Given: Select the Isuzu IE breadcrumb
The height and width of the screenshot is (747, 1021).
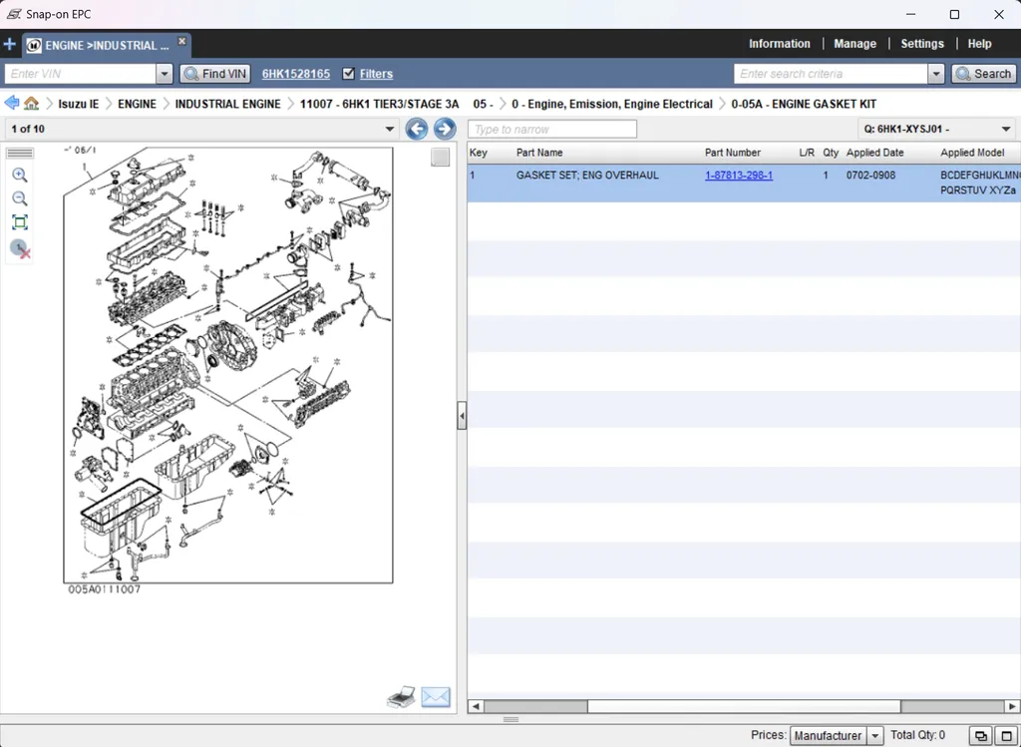Looking at the screenshot, I should (x=79, y=104).
